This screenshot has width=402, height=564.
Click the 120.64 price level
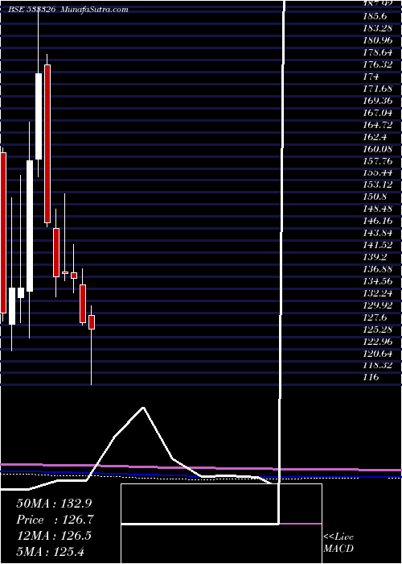click(x=378, y=354)
